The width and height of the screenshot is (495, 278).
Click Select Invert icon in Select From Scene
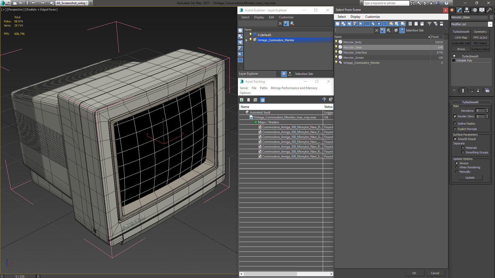point(422,24)
